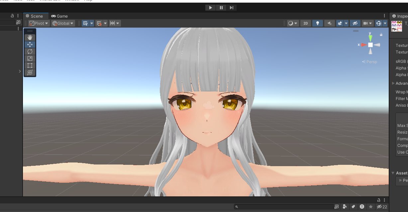This screenshot has width=408, height=212.
Task: Open the Project panel three-dot menu
Action: pyautogui.click(x=384, y=200)
